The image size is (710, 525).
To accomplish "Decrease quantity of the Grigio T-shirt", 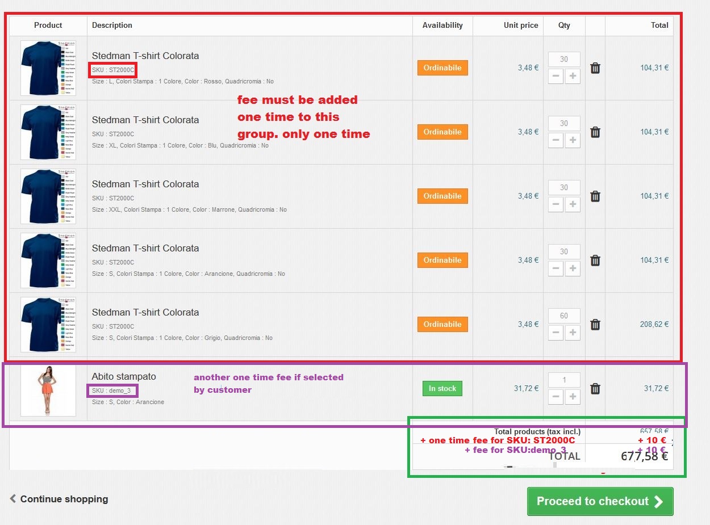I will pyautogui.click(x=556, y=333).
